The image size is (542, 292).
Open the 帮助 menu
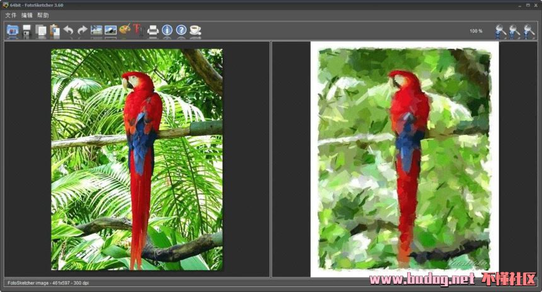pos(43,15)
